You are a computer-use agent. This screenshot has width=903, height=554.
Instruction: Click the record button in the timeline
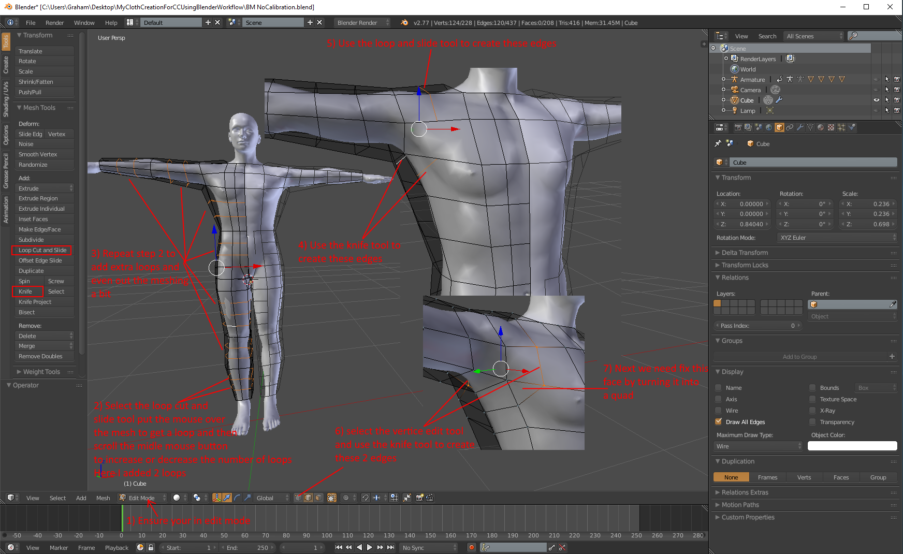(x=471, y=547)
